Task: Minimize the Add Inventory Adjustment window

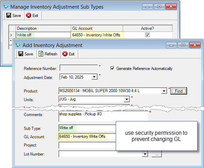Action: click(x=171, y=45)
